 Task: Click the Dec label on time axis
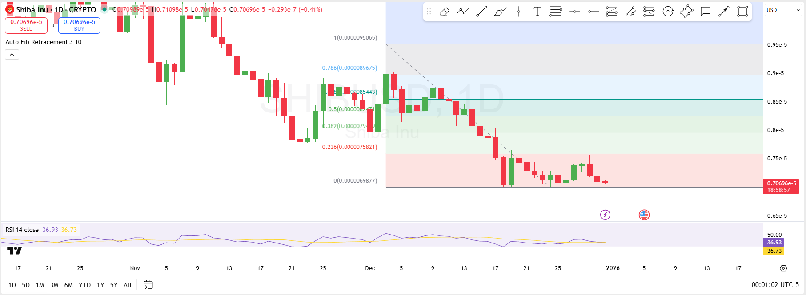pos(370,268)
